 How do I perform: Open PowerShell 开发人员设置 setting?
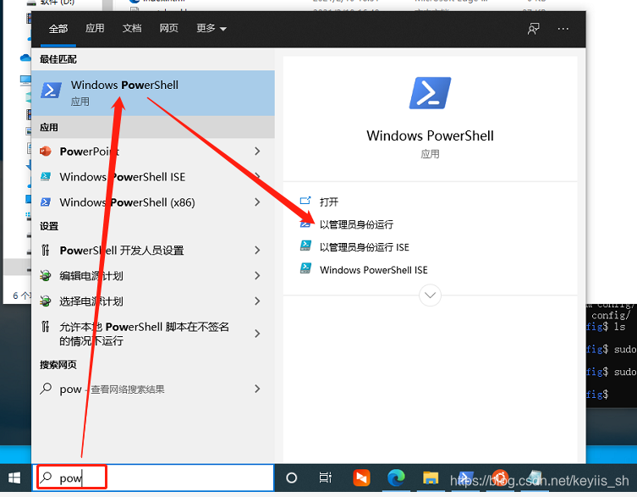click(153, 250)
